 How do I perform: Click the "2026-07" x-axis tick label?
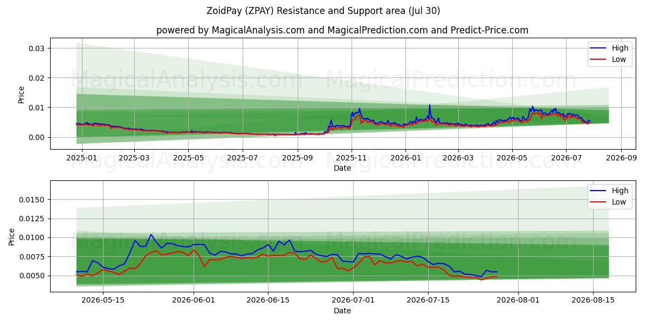coord(567,158)
